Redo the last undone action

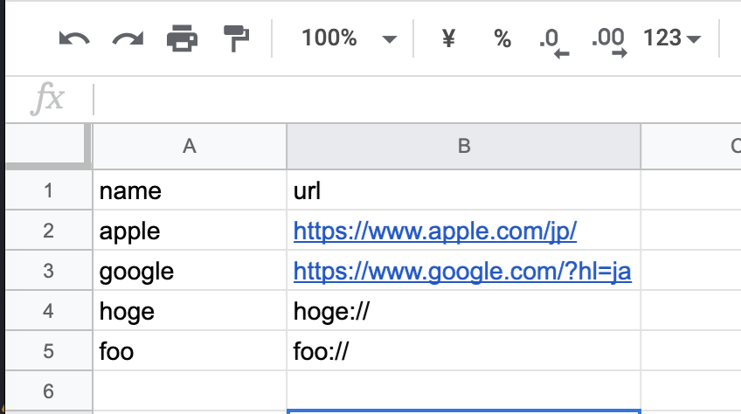[128, 38]
